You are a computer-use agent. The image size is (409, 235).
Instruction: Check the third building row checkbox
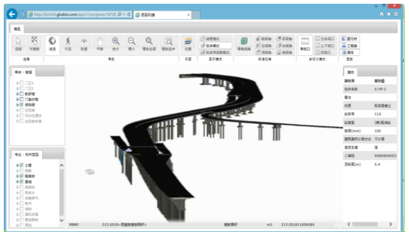click(22, 94)
